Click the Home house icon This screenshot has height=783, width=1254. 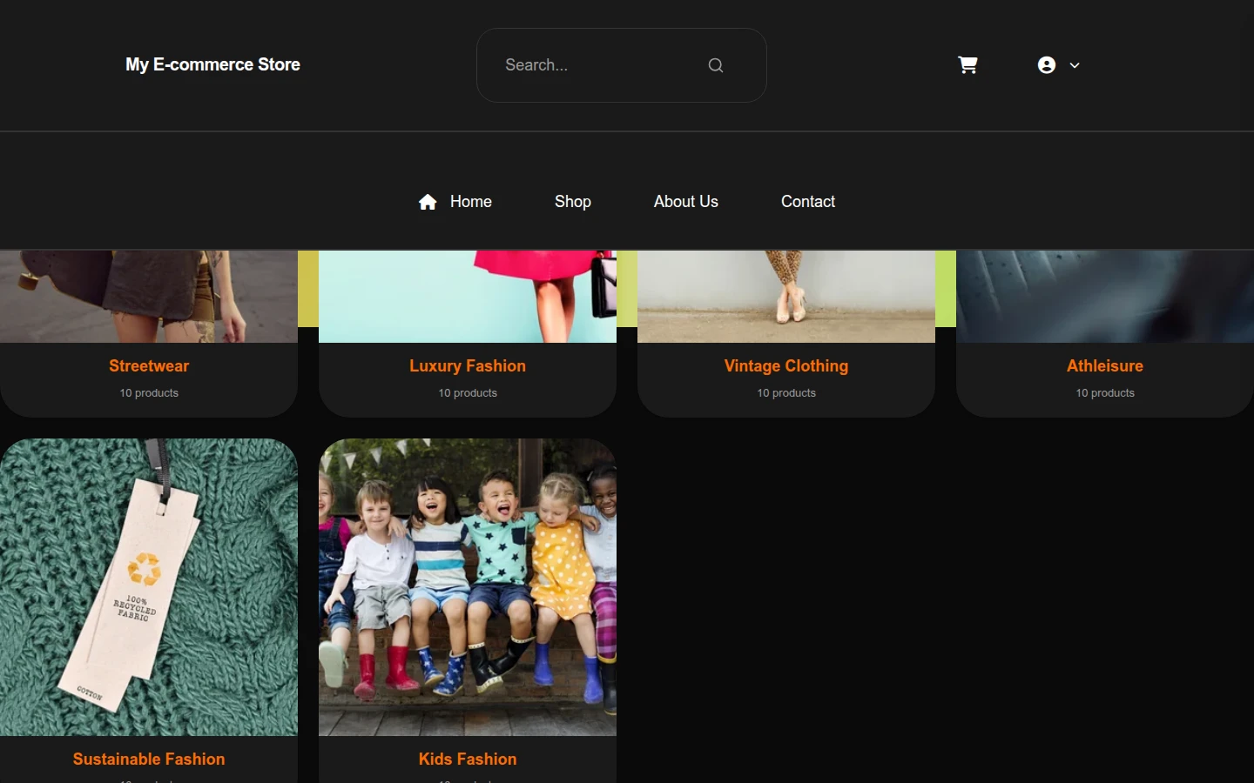[x=428, y=202]
